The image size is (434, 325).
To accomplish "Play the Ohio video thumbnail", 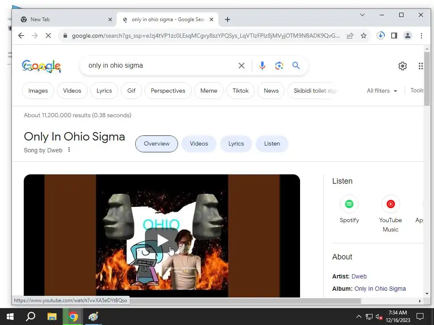I will tap(162, 240).
